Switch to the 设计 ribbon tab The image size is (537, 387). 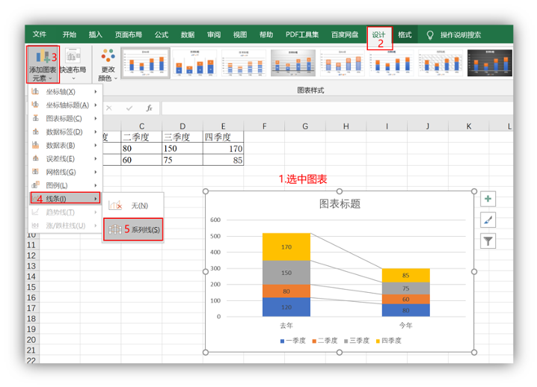point(378,35)
